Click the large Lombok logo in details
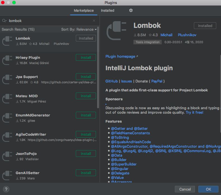Screen dimensions: 221x195 click(x=116, y=31)
